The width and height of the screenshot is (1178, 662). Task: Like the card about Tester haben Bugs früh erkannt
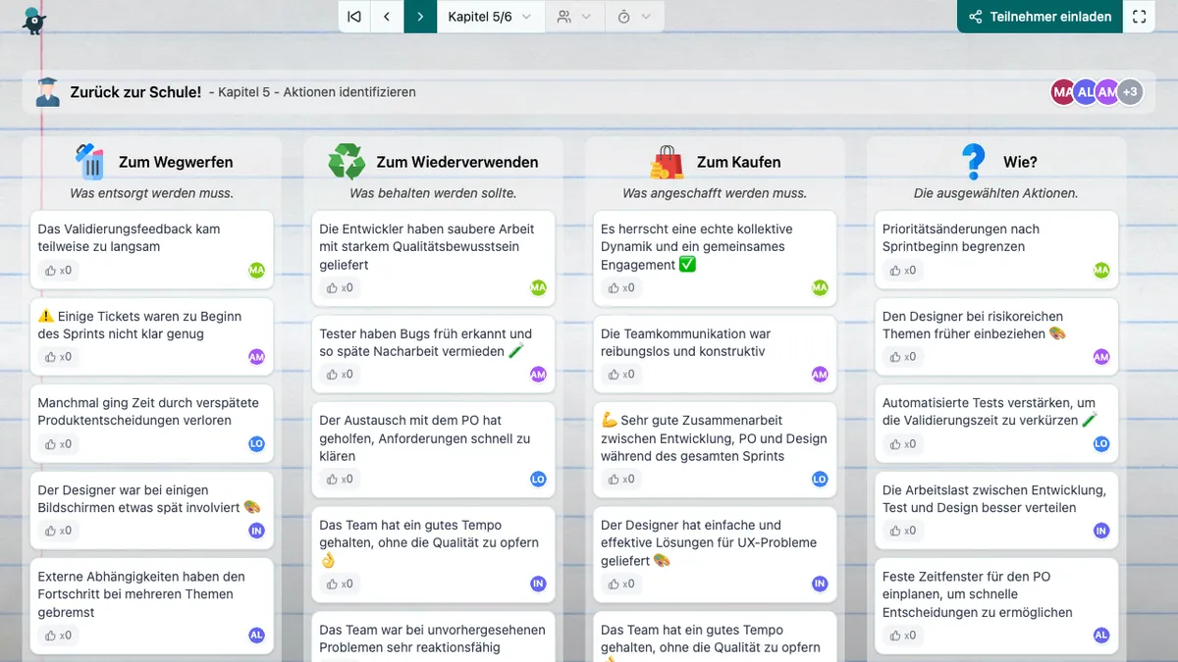point(336,376)
